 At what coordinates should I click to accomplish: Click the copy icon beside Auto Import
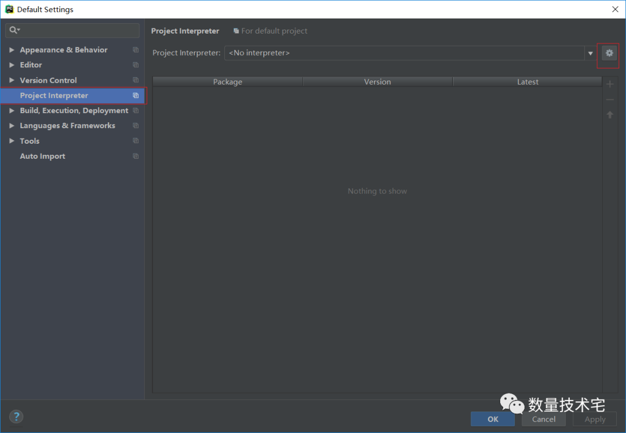(136, 157)
